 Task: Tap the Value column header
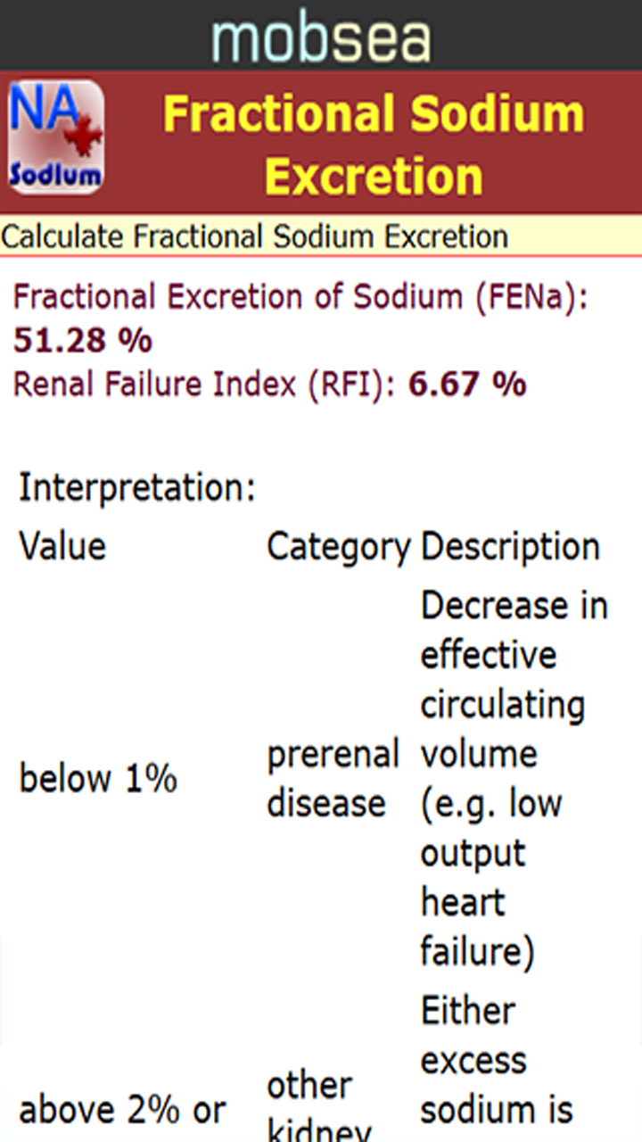[61, 545]
